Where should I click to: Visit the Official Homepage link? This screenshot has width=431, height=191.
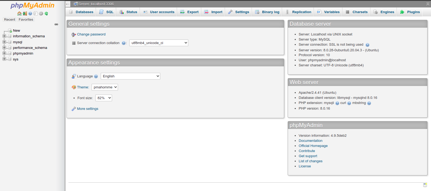pos(313,146)
